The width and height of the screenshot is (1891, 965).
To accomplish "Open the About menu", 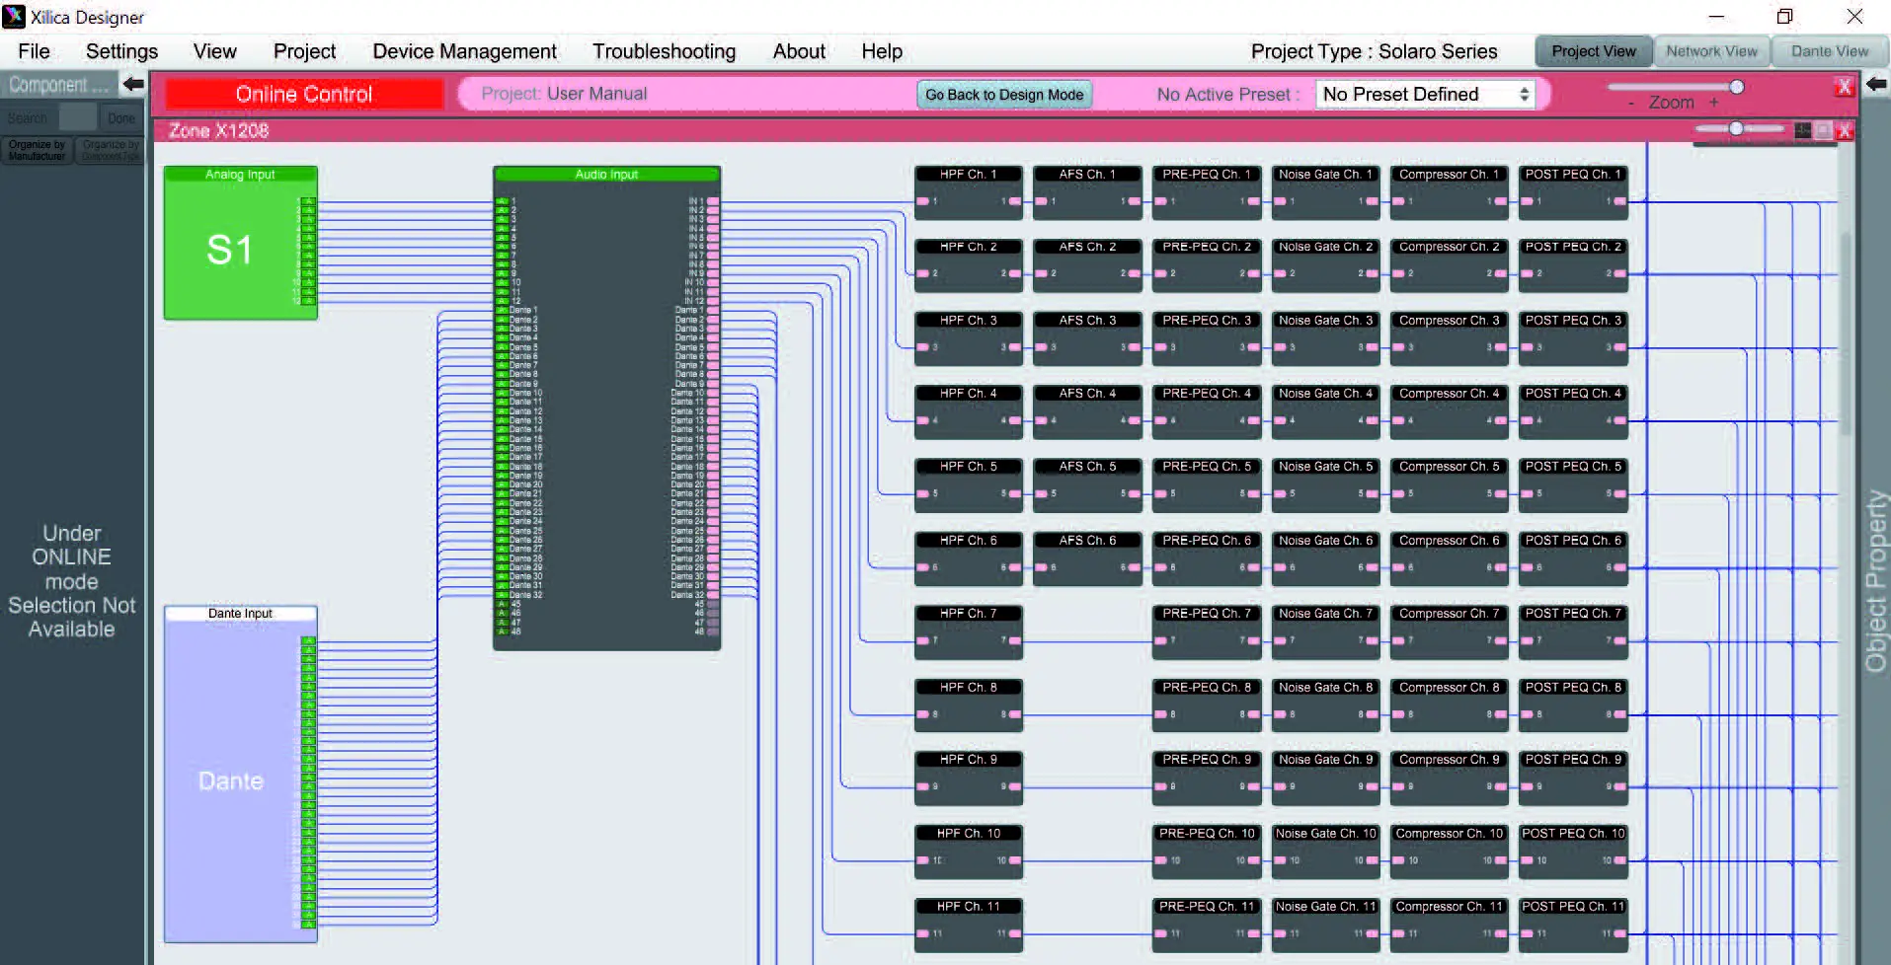I will pyautogui.click(x=799, y=51).
